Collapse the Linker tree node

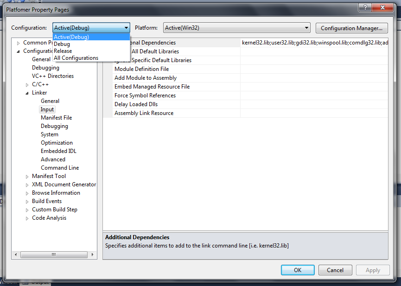[x=27, y=93]
